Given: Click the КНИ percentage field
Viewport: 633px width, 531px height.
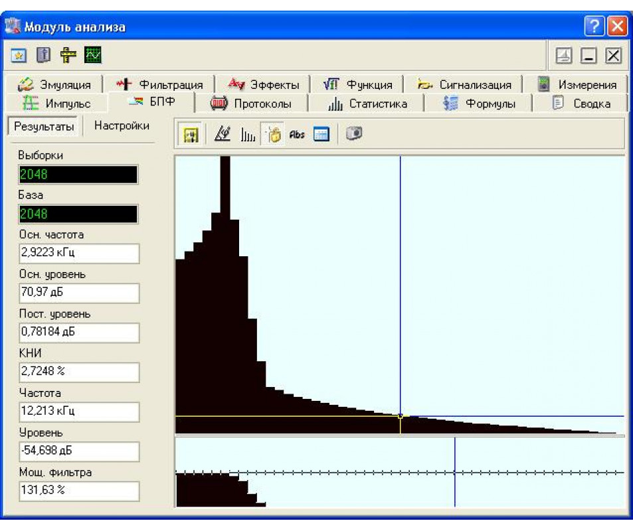Looking at the screenshot, I should point(79,372).
